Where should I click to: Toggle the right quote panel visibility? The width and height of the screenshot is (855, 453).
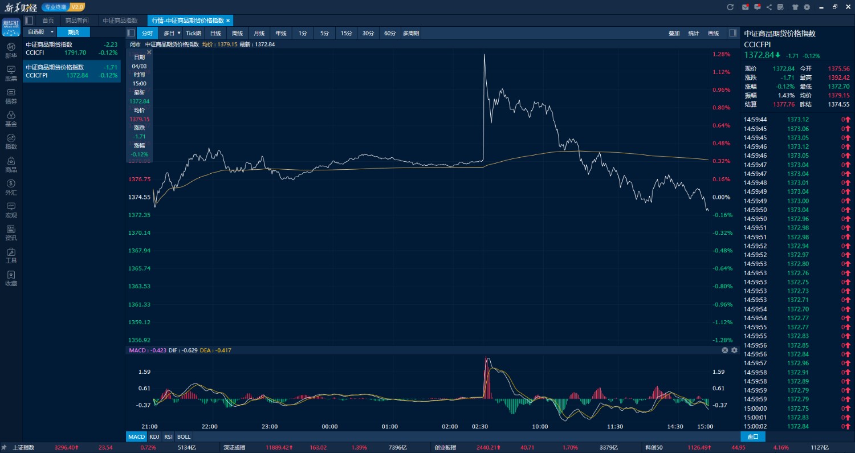(732, 33)
